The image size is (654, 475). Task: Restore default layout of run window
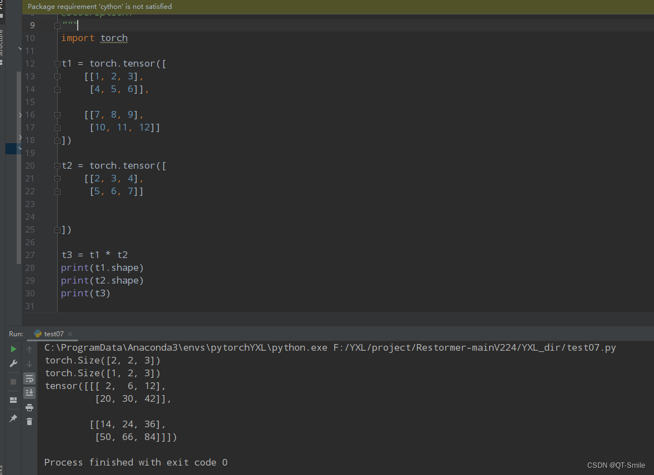click(13, 400)
